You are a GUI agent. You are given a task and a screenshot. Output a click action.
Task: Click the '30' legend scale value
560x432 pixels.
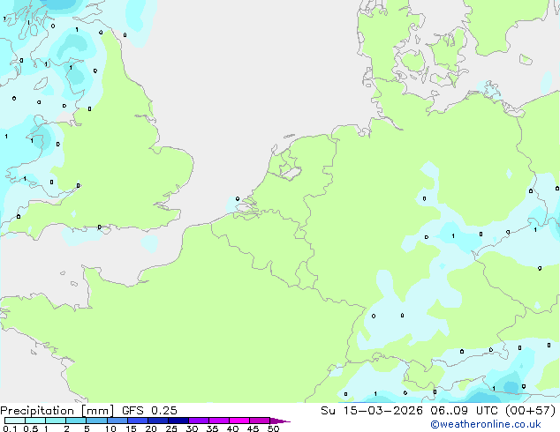click(x=192, y=428)
